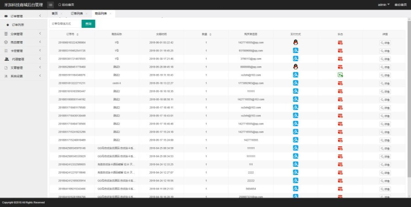Screen dimensions: 411x207
Task: Click the green paid status icon in 2018-05-19 row
Action: click(x=340, y=75)
